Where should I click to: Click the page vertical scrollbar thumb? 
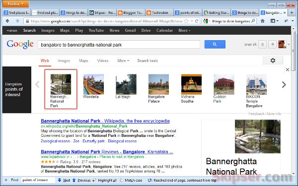tap(293, 51)
